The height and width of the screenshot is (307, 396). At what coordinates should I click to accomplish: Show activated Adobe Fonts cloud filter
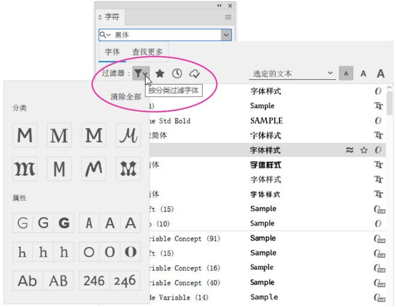[194, 74]
